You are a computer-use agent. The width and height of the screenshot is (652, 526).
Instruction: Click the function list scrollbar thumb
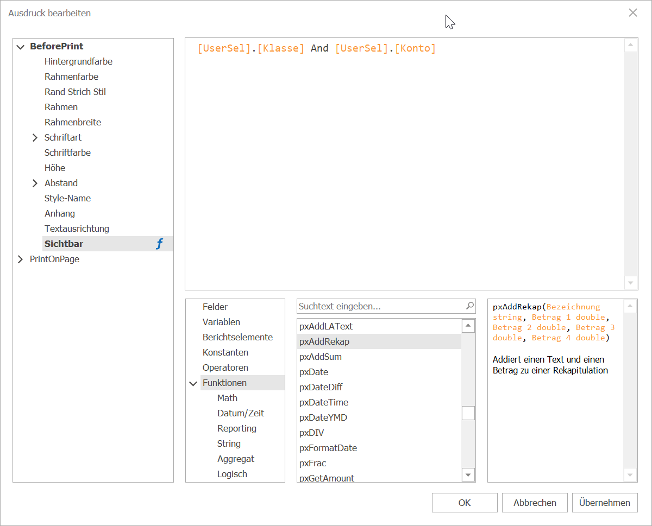468,413
